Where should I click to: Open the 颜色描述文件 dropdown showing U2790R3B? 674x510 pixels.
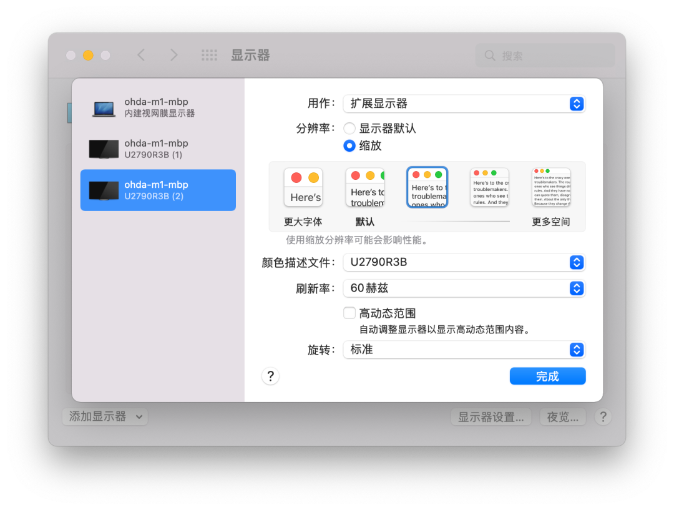coord(464,262)
